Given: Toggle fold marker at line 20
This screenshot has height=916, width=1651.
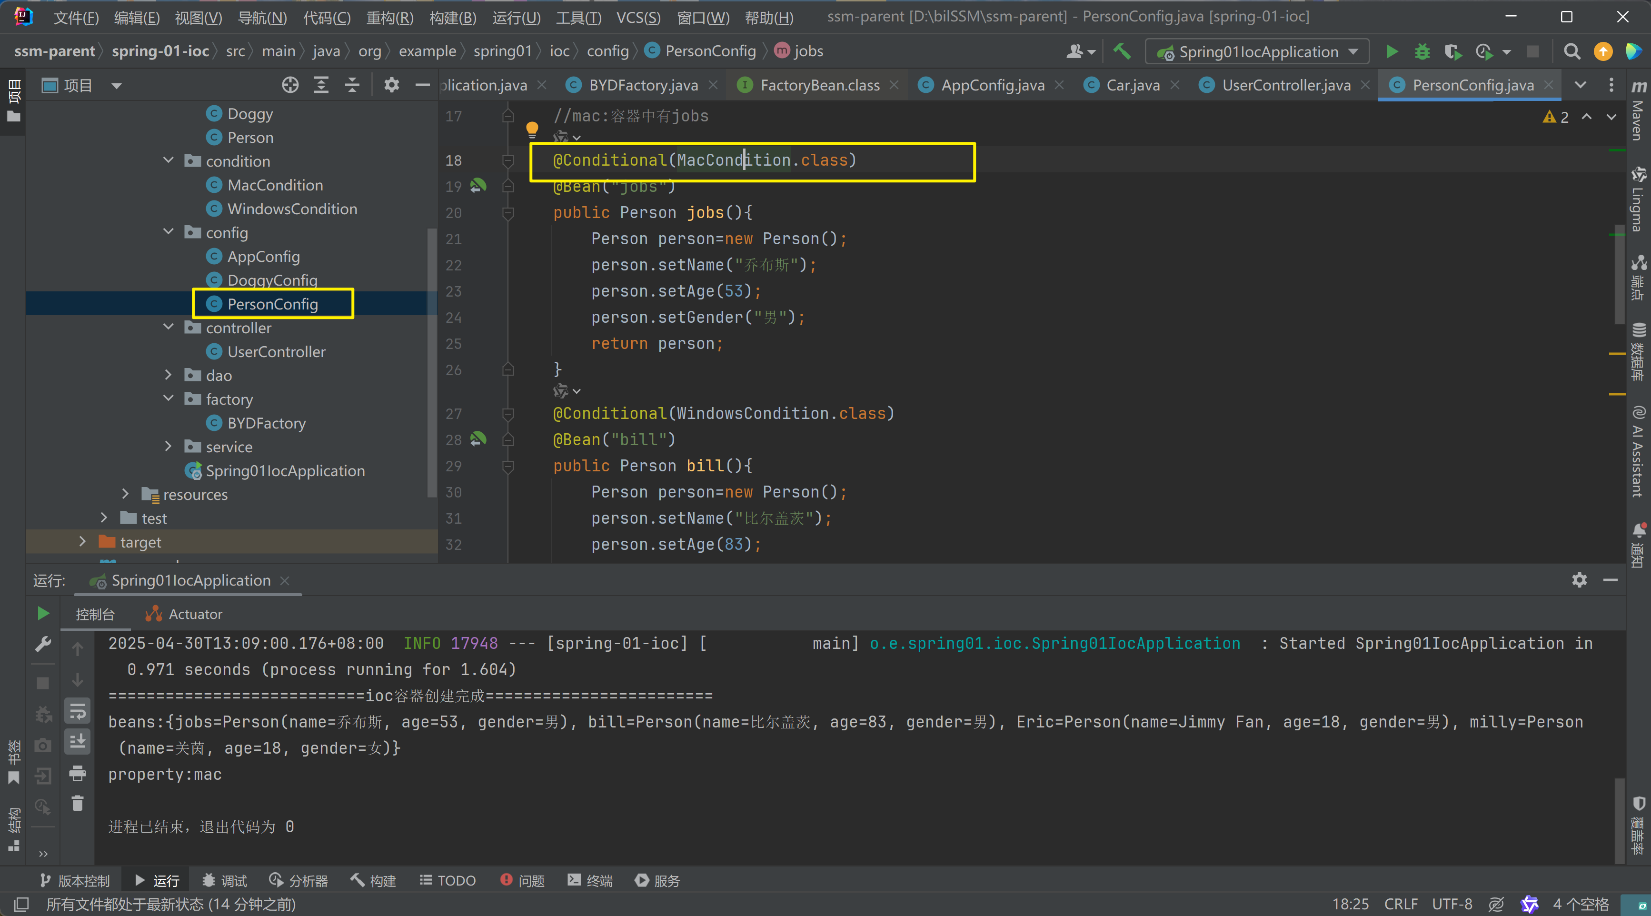Looking at the screenshot, I should (507, 213).
